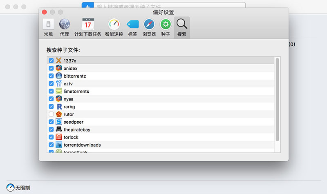Viewport: 327px width, 194px height.
Task: Toggle the eztv checkbox
Action: (x=51, y=84)
